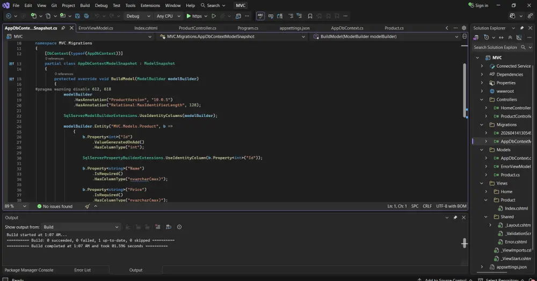
Task: Open the Product.cs editor tab
Action: point(394,28)
